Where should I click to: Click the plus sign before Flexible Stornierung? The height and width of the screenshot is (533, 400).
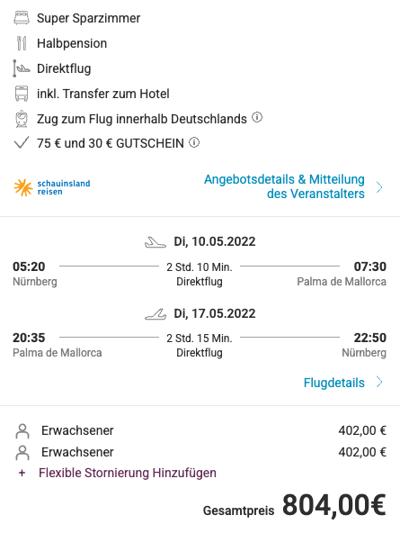[22, 473]
